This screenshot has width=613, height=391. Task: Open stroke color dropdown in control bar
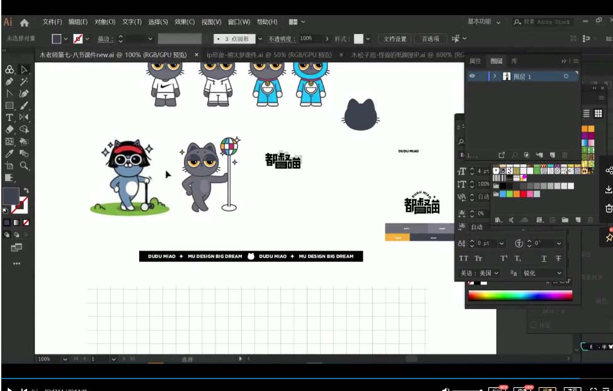coord(87,39)
